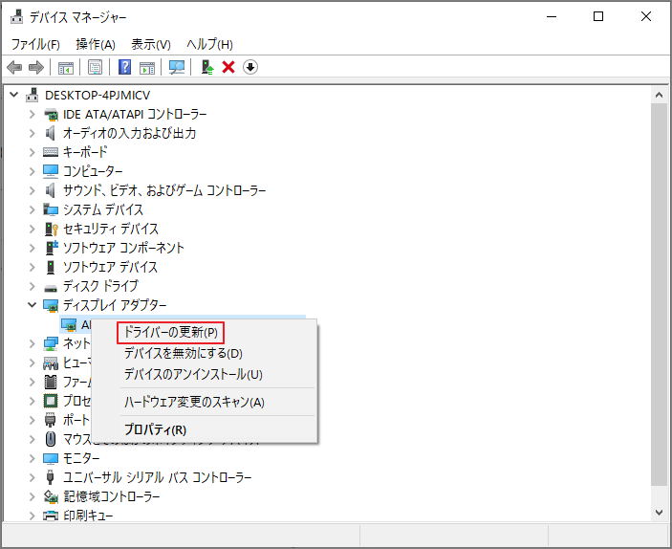The width and height of the screenshot is (672, 549).
Task: Expand the 記憶域コントローラー node
Action: coord(33,496)
